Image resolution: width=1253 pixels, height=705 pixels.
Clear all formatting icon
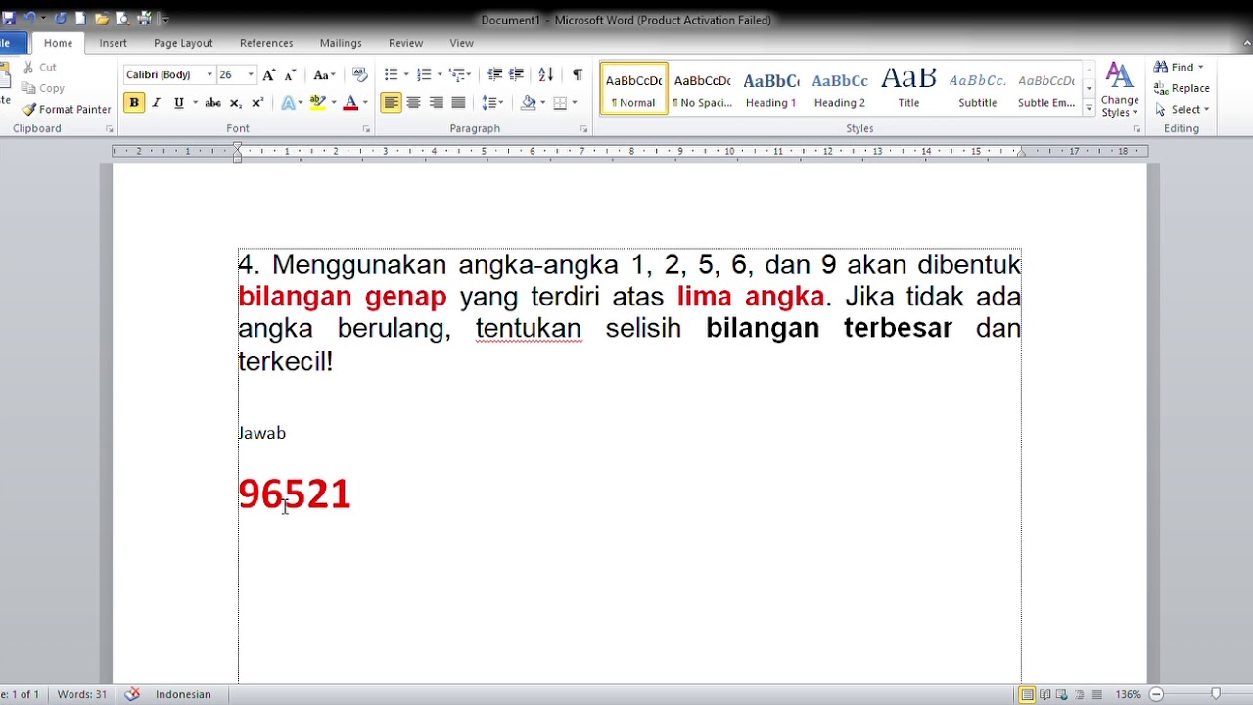click(359, 75)
